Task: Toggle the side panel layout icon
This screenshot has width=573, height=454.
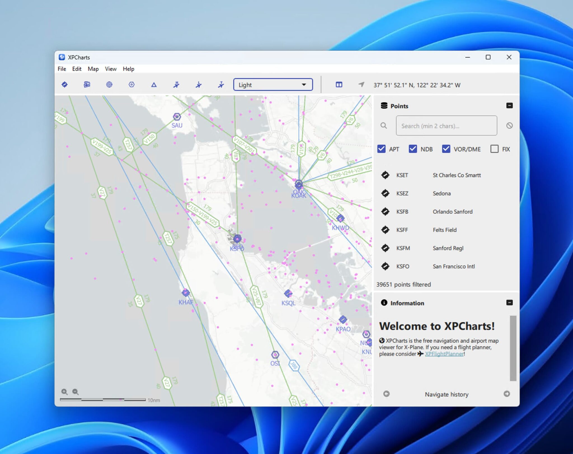Action: coord(339,85)
